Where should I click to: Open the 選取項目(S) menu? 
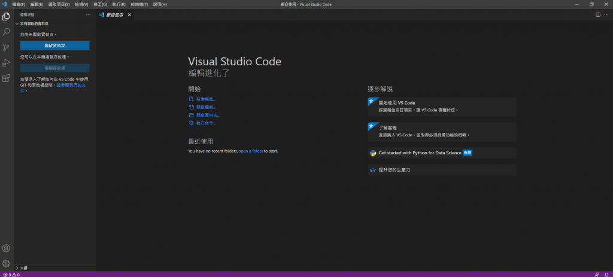(59, 4)
